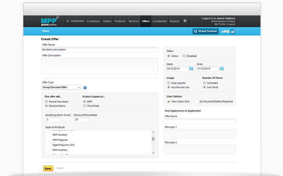Choose Use Once option
The width and height of the screenshot is (283, 176).
[x=204, y=87]
